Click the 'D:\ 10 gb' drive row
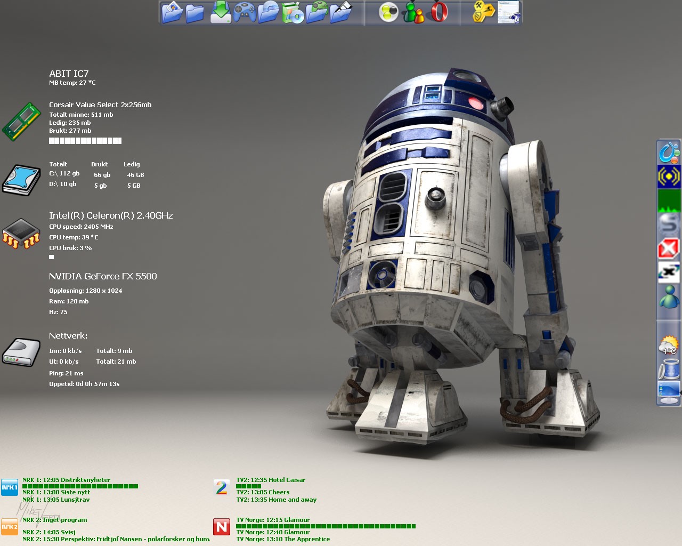 click(x=95, y=185)
